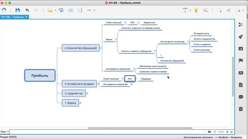Select the Оплата специалистов subtopic
This screenshot has height=139, width=248.
[204, 39]
